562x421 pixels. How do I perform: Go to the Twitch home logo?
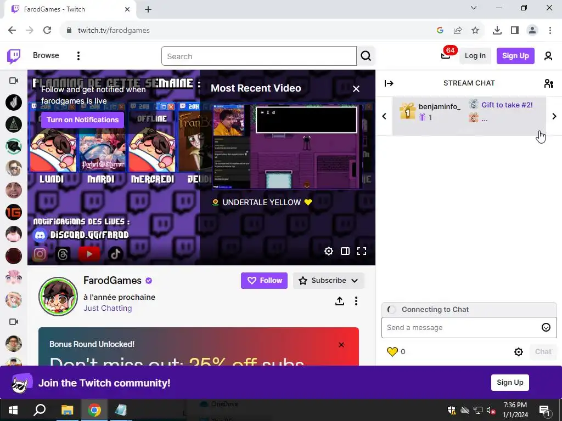tap(14, 56)
